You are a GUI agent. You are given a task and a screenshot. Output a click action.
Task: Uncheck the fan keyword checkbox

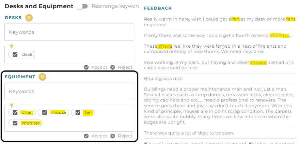78,112
